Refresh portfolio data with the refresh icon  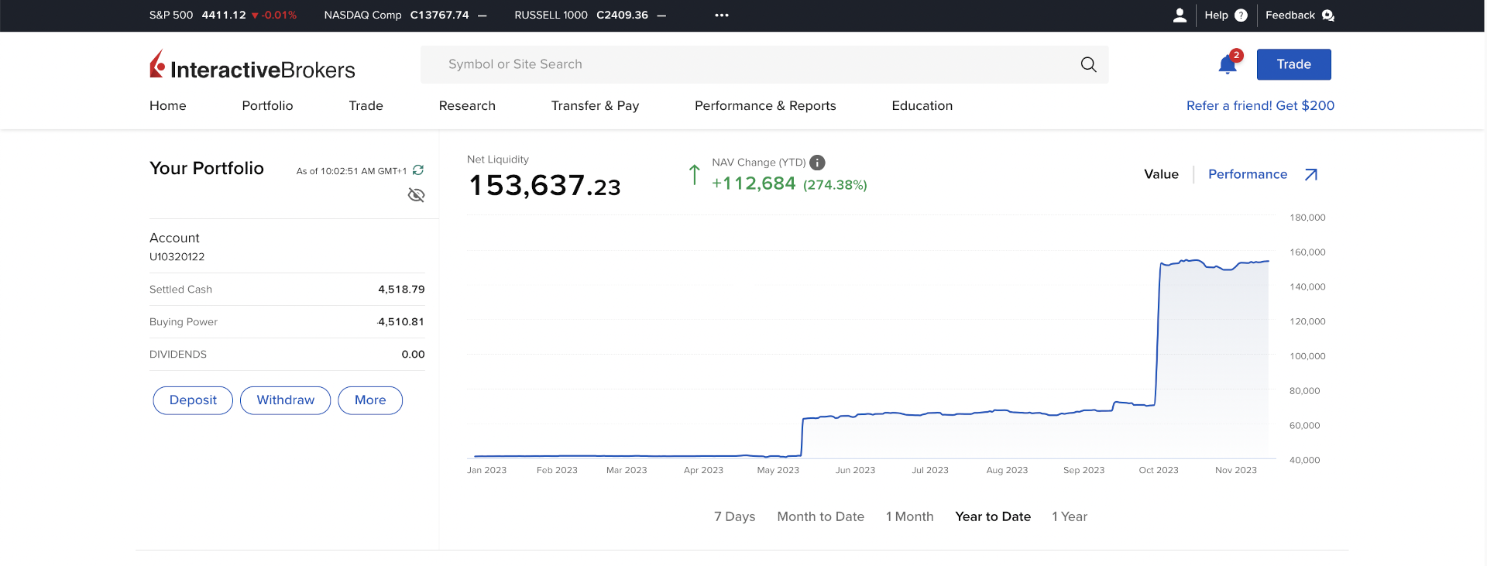418,170
